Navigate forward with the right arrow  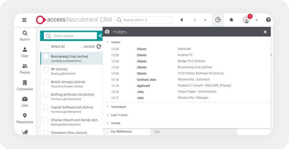pos(195,20)
